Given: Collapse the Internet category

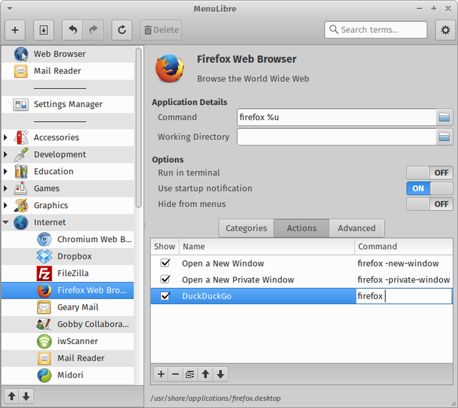Looking at the screenshot, I should tap(5, 222).
